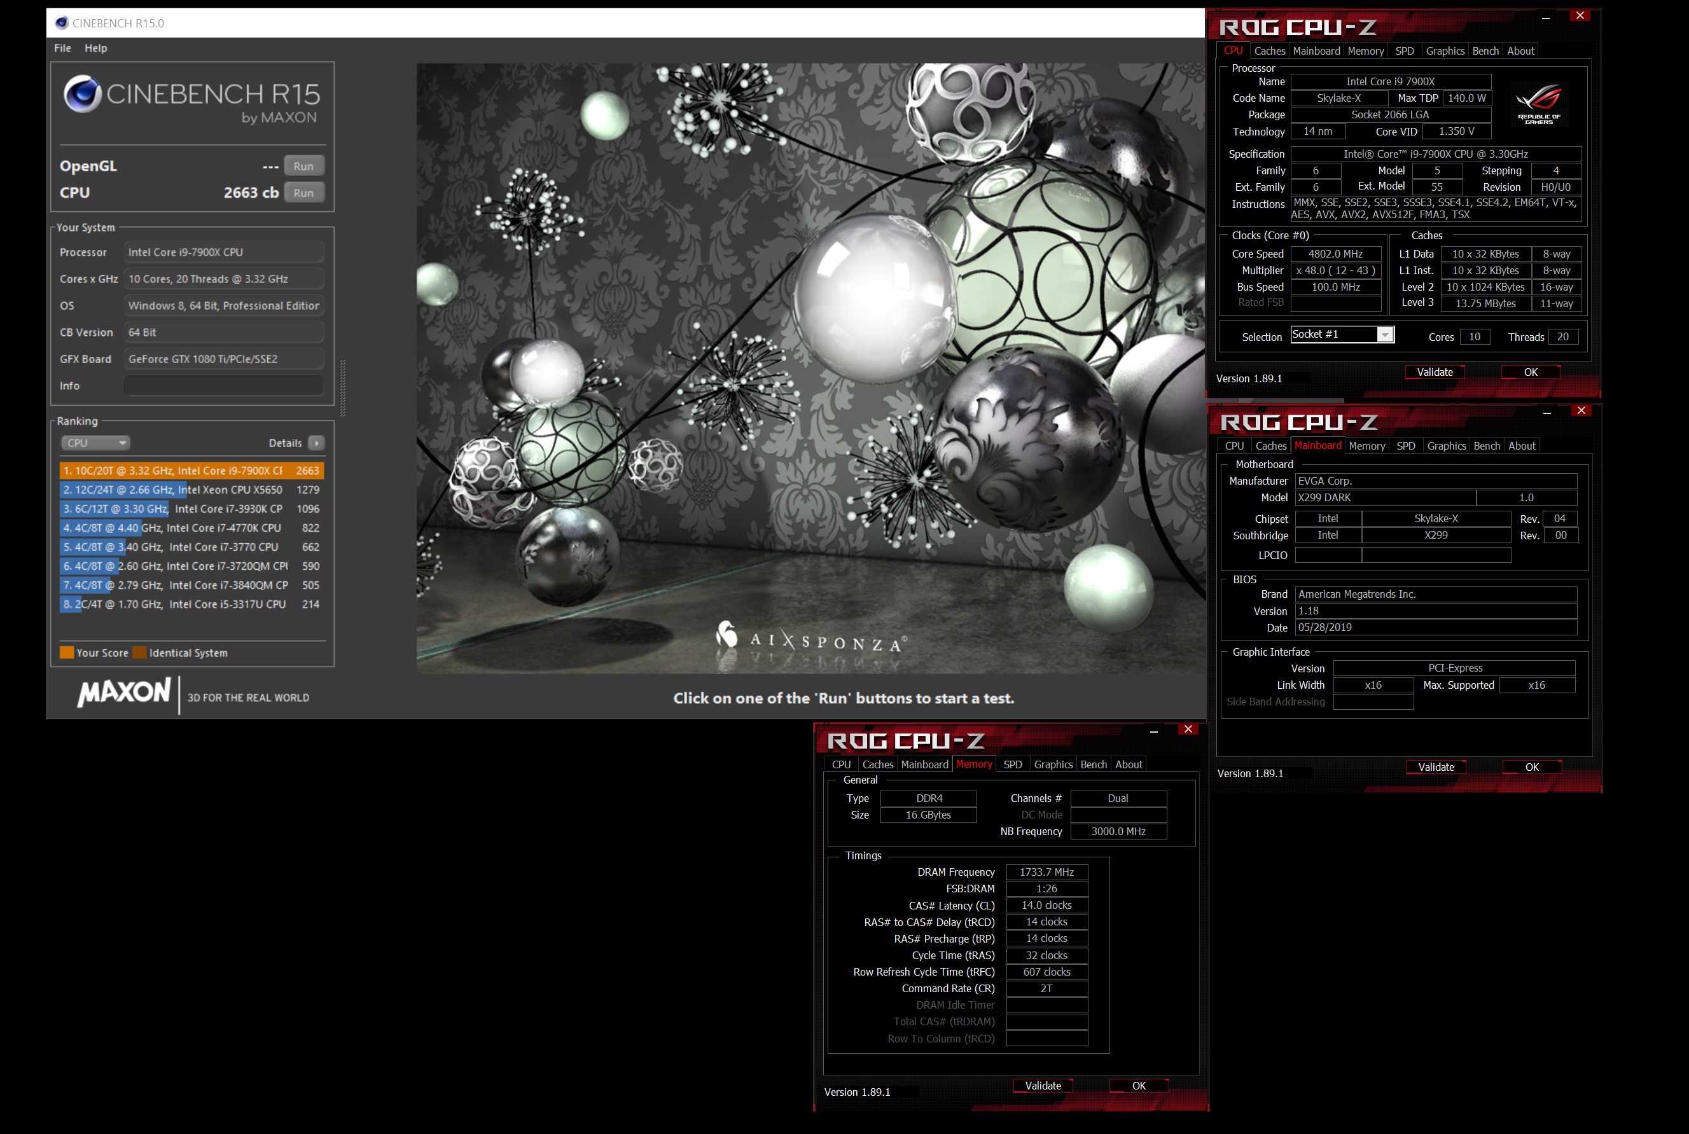Click the BIOS date 05/28/2019 field
This screenshot has width=1689, height=1134.
[1436, 627]
